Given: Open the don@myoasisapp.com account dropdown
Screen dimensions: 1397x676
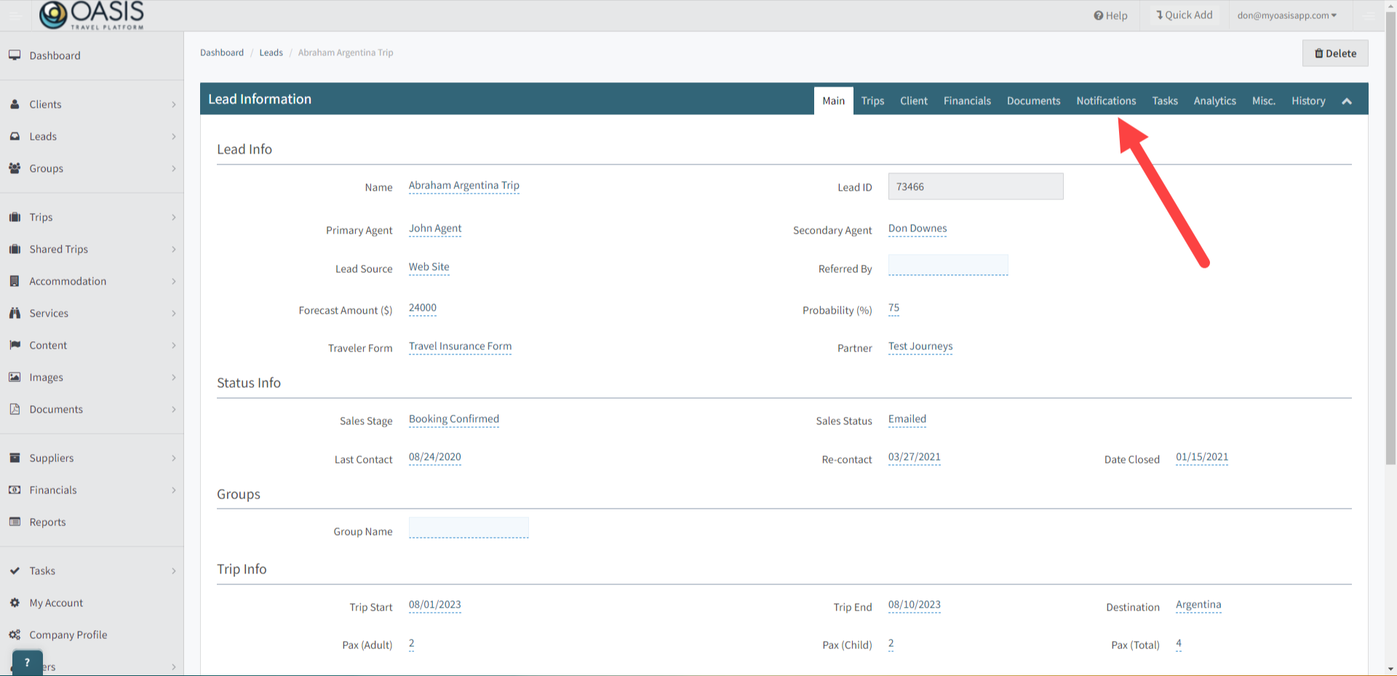Looking at the screenshot, I should (1286, 15).
